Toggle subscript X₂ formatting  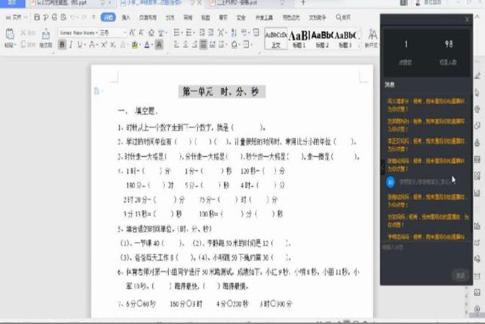click(x=113, y=45)
